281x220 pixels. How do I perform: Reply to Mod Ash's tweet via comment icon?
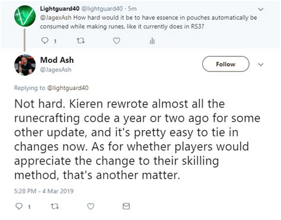19,206
